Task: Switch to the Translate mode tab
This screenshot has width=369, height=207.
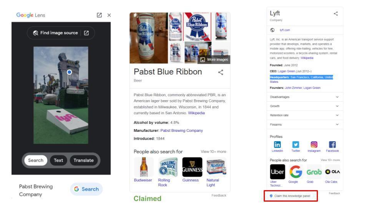Action: (83, 161)
